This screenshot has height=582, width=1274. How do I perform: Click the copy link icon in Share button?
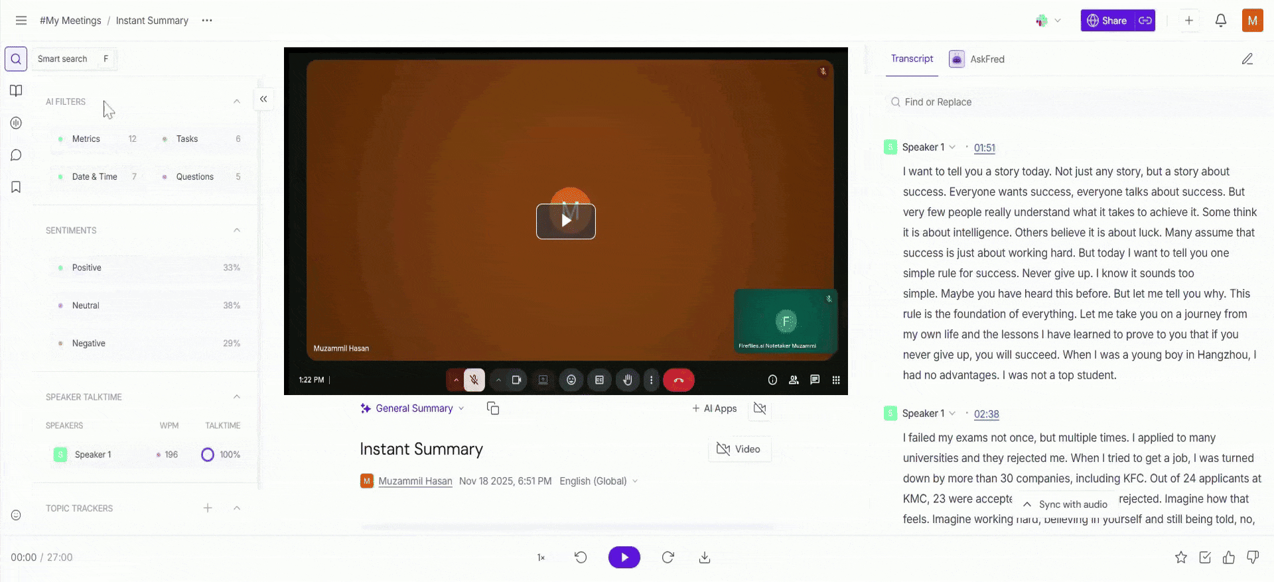point(1145,21)
